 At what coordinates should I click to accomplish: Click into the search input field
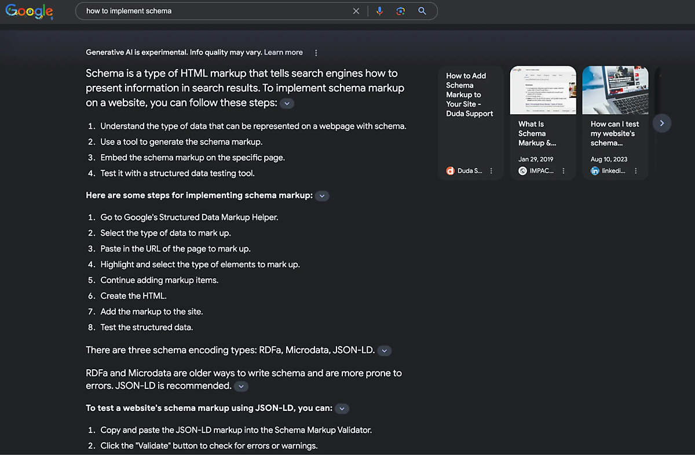coord(214,11)
